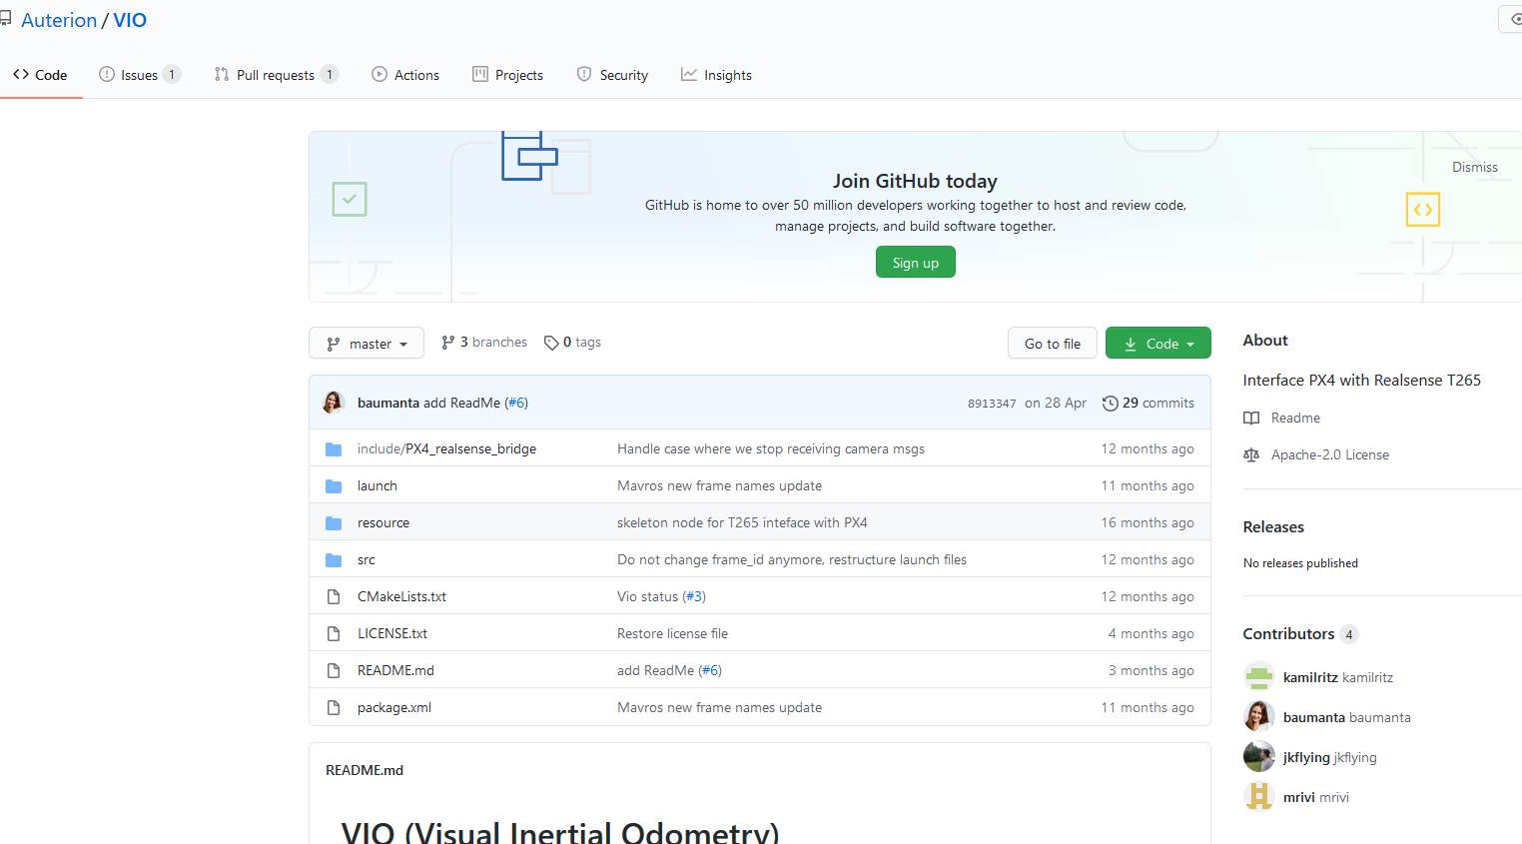Image resolution: width=1522 pixels, height=844 pixels.
Task: Click the README.md heading above the readme content
Action: coord(365,770)
